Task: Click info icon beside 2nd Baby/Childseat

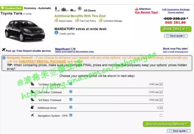Action: (71, 91)
